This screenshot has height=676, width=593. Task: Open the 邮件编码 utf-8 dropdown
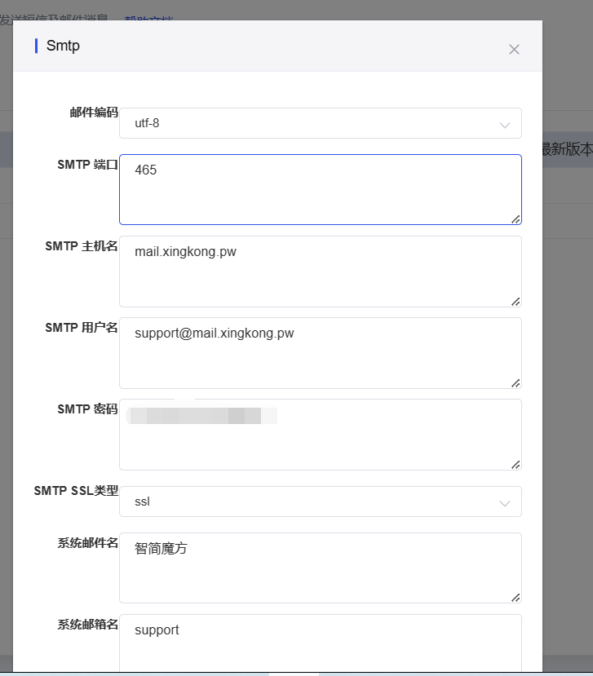point(321,123)
